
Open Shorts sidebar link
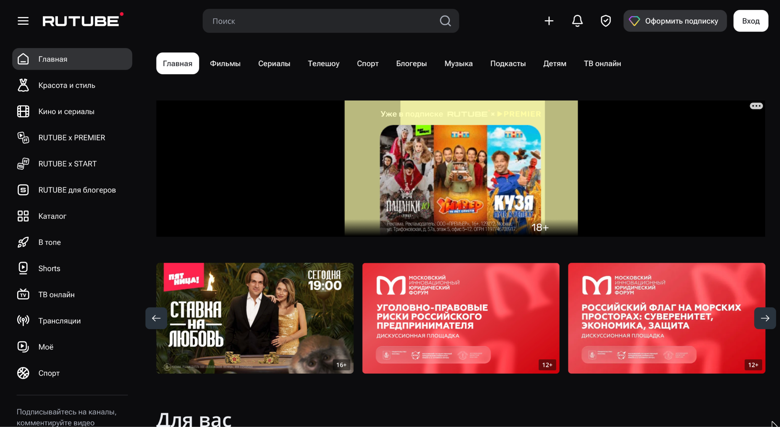(x=72, y=268)
